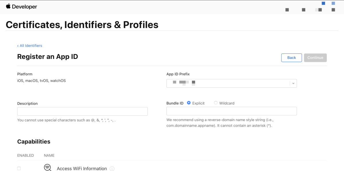This screenshot has width=344, height=171.
Task: Click the Back button
Action: click(x=292, y=58)
